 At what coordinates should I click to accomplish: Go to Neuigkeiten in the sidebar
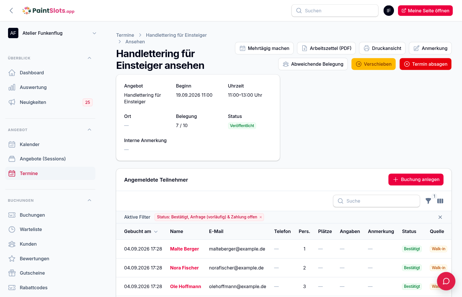click(x=50, y=102)
